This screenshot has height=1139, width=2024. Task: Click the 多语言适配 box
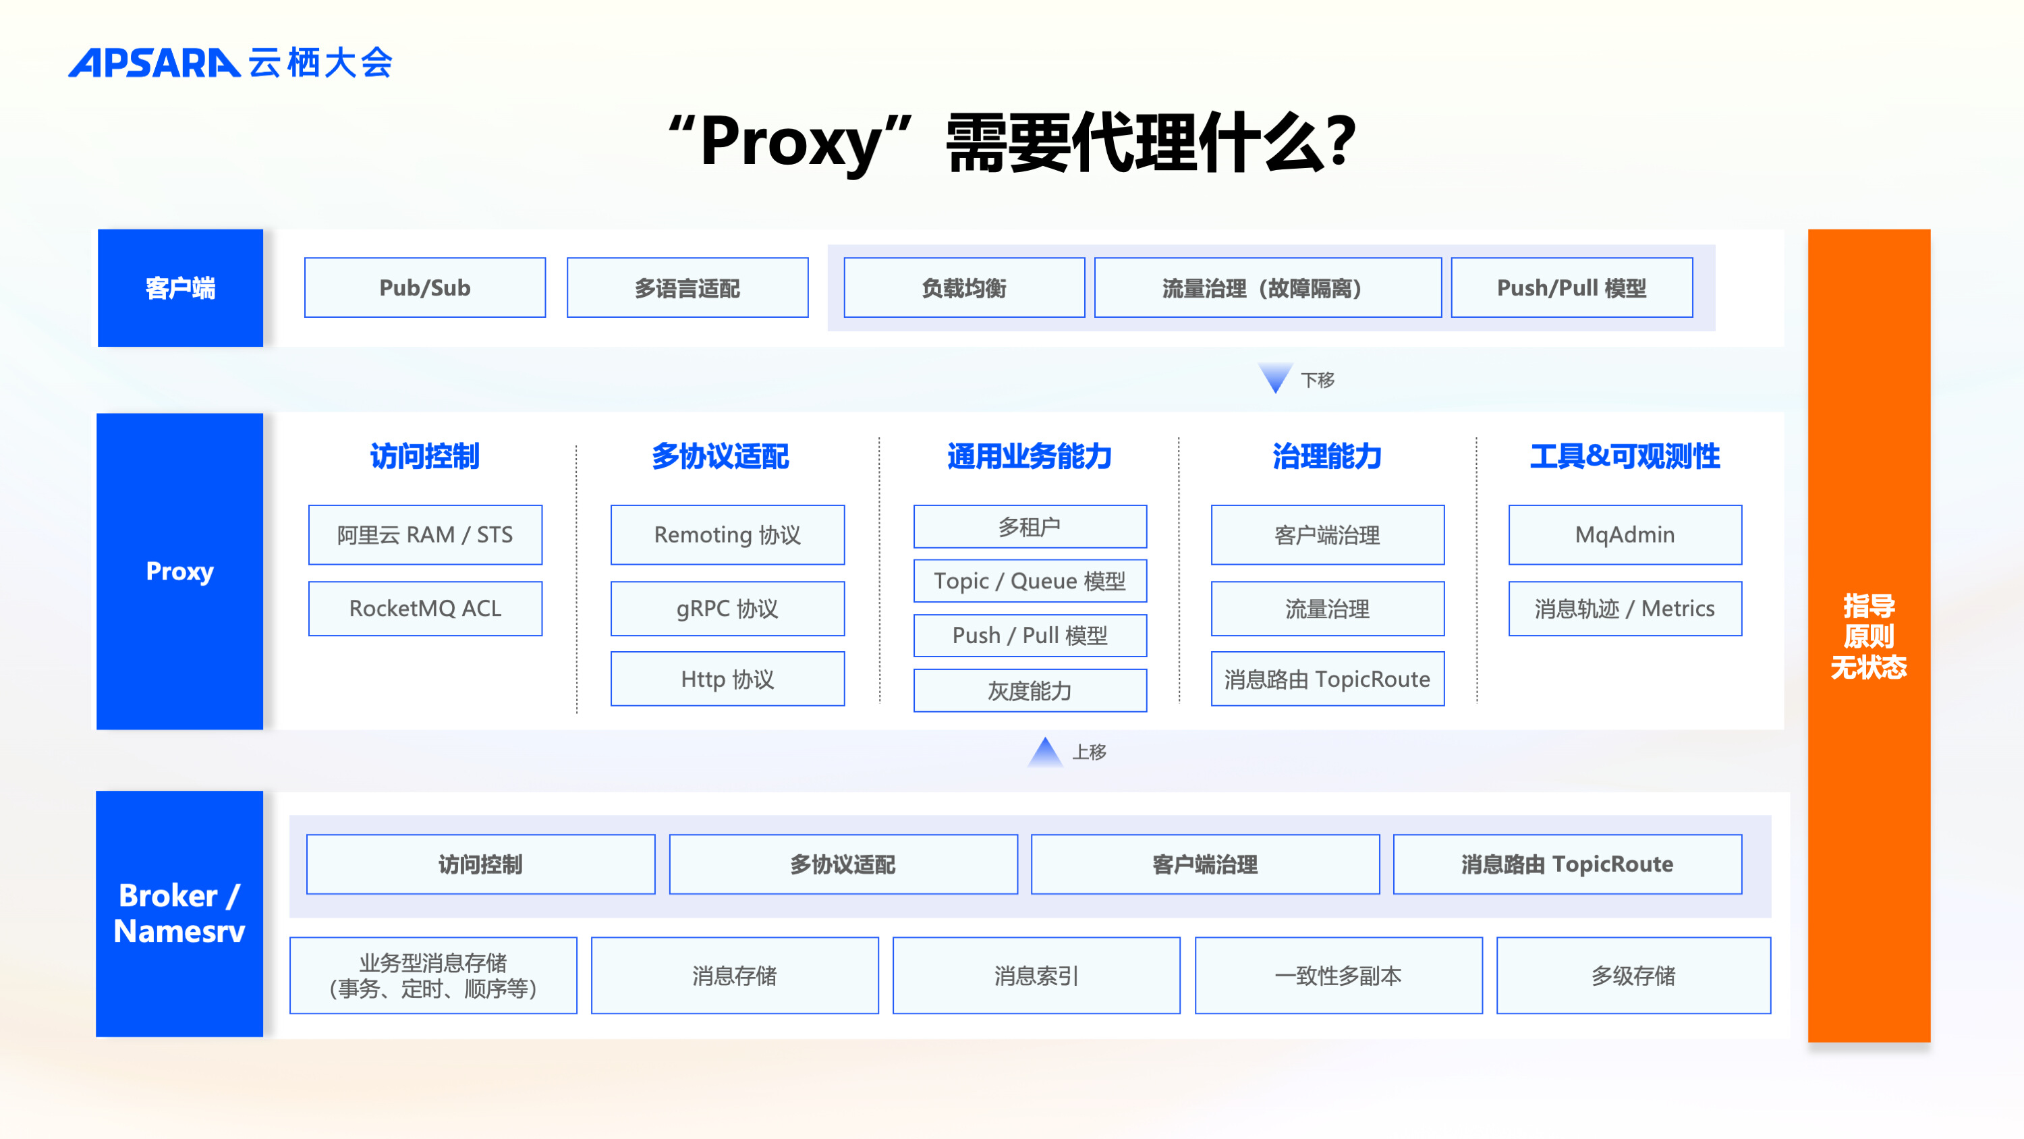(x=687, y=287)
